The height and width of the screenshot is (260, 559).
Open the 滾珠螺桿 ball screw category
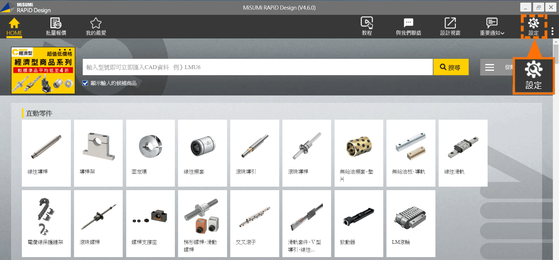pos(98,223)
